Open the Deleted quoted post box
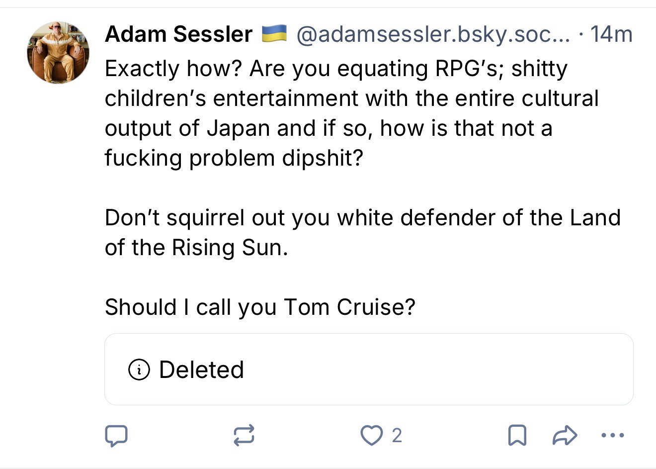The height and width of the screenshot is (469, 656). tap(368, 369)
